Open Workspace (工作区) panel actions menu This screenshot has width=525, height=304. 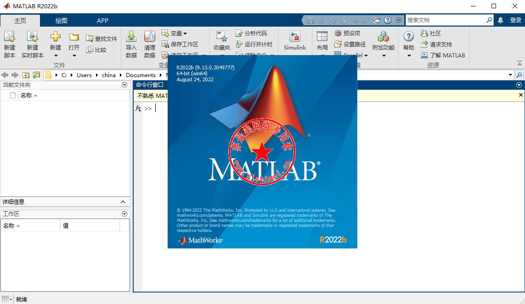click(x=124, y=214)
